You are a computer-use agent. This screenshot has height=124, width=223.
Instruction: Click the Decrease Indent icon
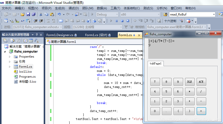pos(35,21)
